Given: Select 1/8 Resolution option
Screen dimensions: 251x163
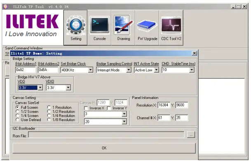Looking at the screenshot, I should click(49, 119).
